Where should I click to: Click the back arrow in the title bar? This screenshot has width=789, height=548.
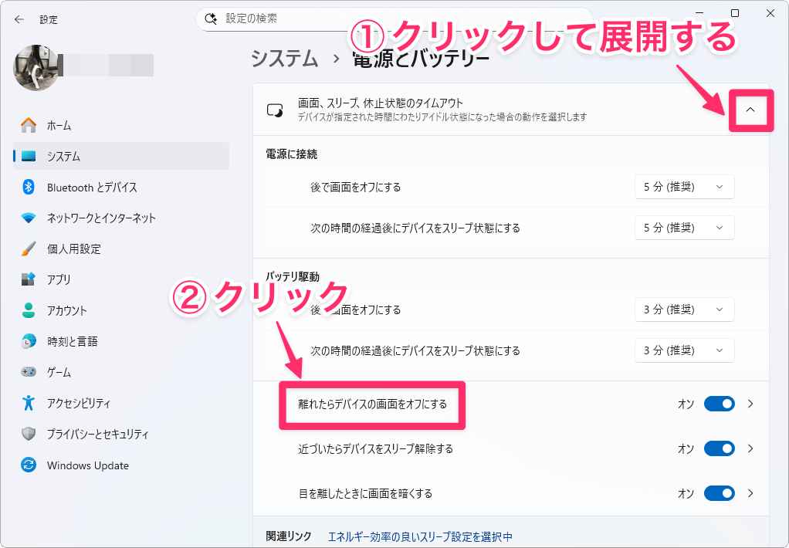(19, 19)
